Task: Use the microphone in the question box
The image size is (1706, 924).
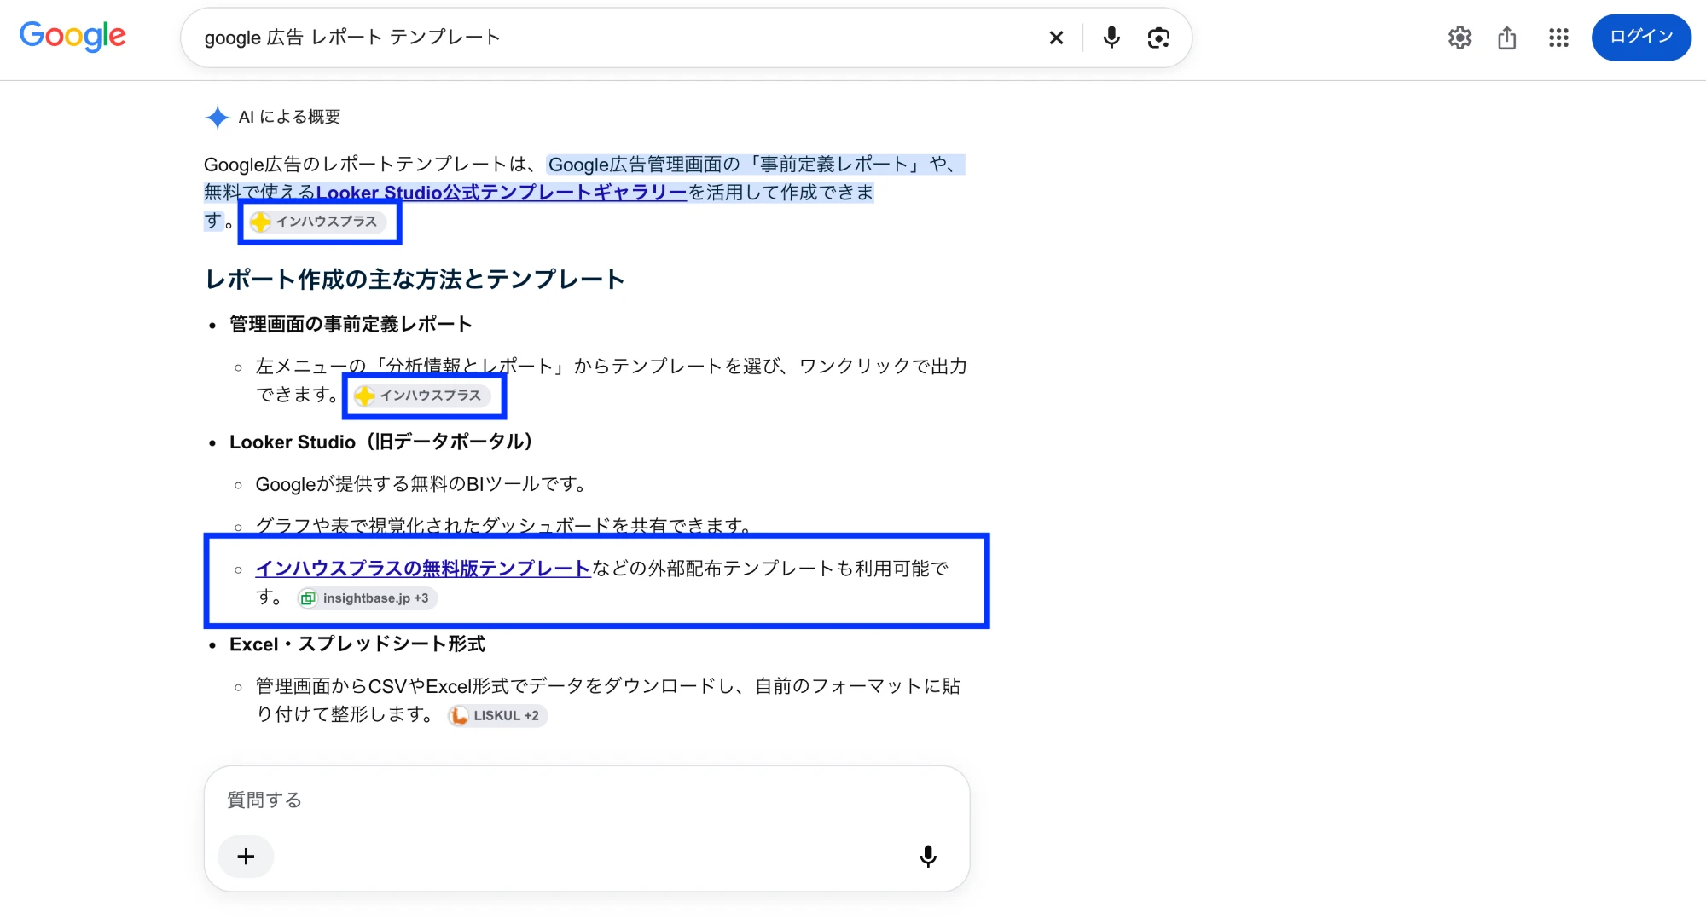Action: [928, 857]
